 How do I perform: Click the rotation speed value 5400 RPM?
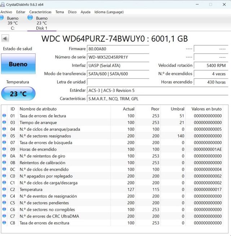click(211, 66)
